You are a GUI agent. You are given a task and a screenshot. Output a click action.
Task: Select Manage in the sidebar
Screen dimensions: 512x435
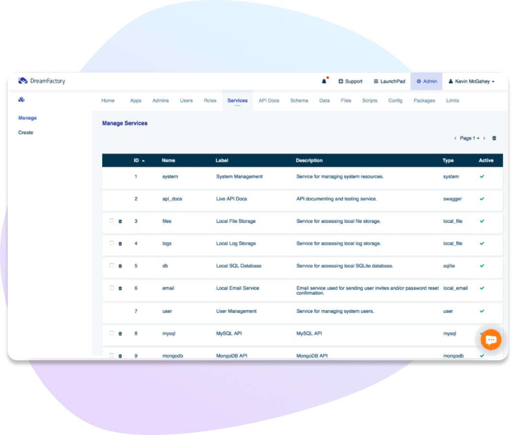click(x=27, y=118)
